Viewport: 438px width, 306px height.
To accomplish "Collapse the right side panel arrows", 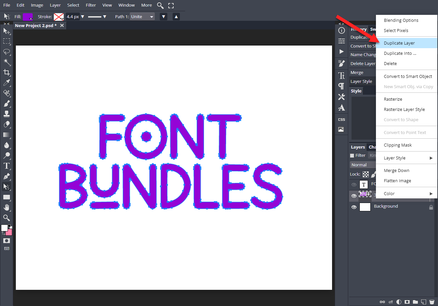I will tap(342, 24).
